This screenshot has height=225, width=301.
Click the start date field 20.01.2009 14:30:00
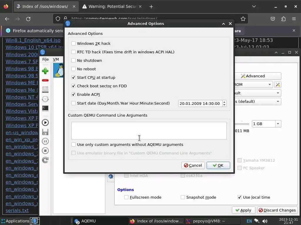pos(200,103)
